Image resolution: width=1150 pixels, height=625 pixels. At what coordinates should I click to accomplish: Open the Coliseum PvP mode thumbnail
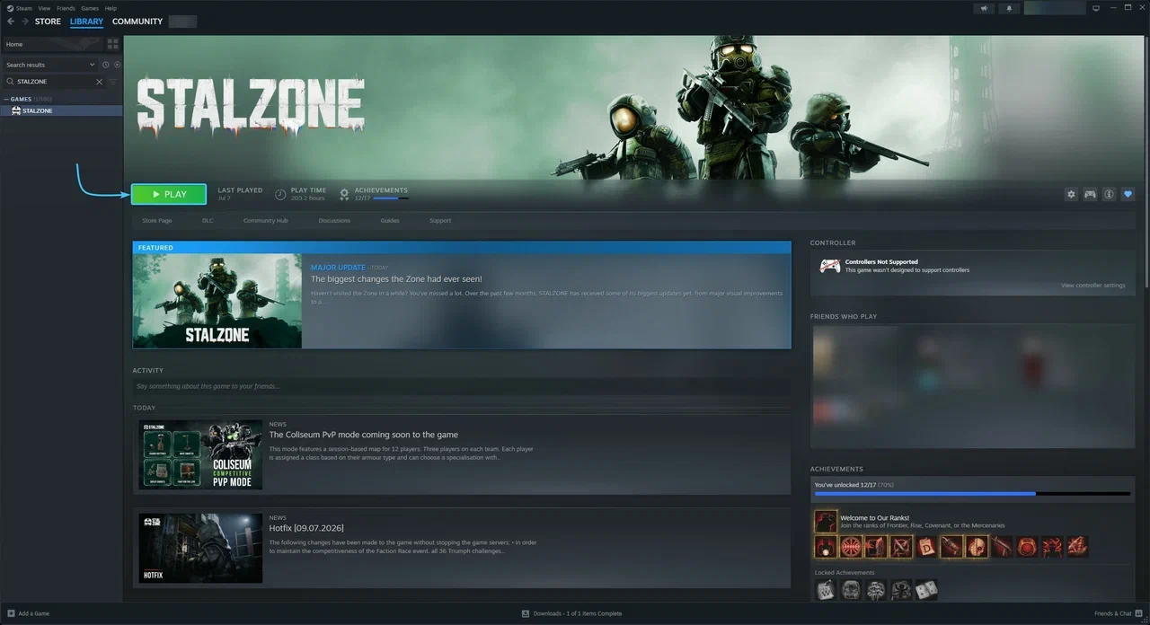point(200,454)
